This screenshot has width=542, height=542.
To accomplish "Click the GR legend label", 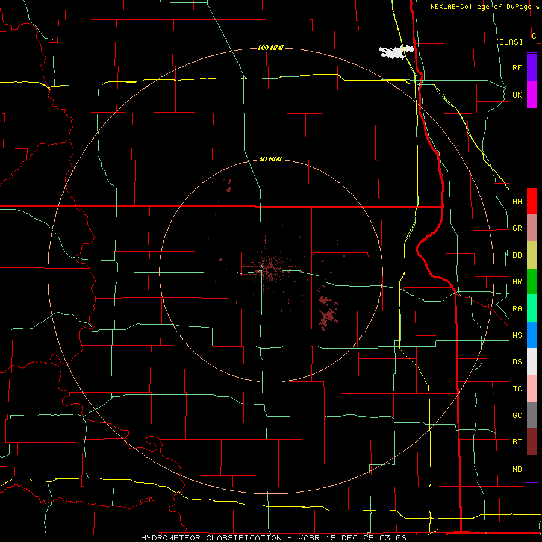I will 517,228.
